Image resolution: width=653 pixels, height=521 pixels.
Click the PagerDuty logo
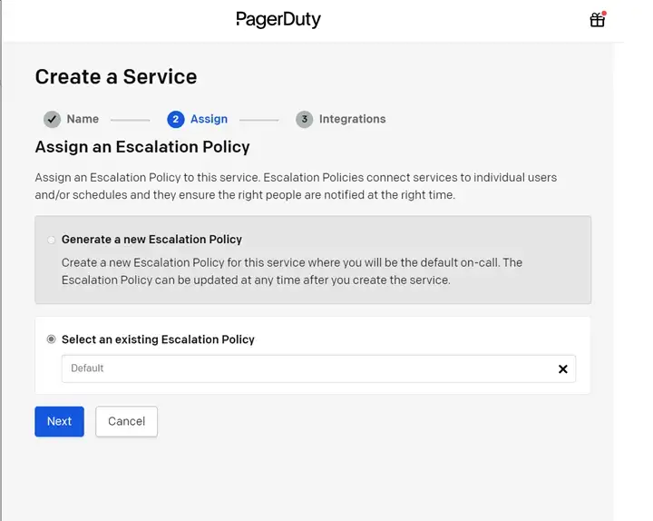click(278, 19)
